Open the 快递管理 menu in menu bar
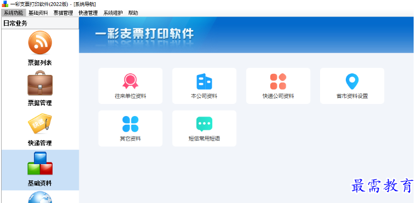 point(88,13)
